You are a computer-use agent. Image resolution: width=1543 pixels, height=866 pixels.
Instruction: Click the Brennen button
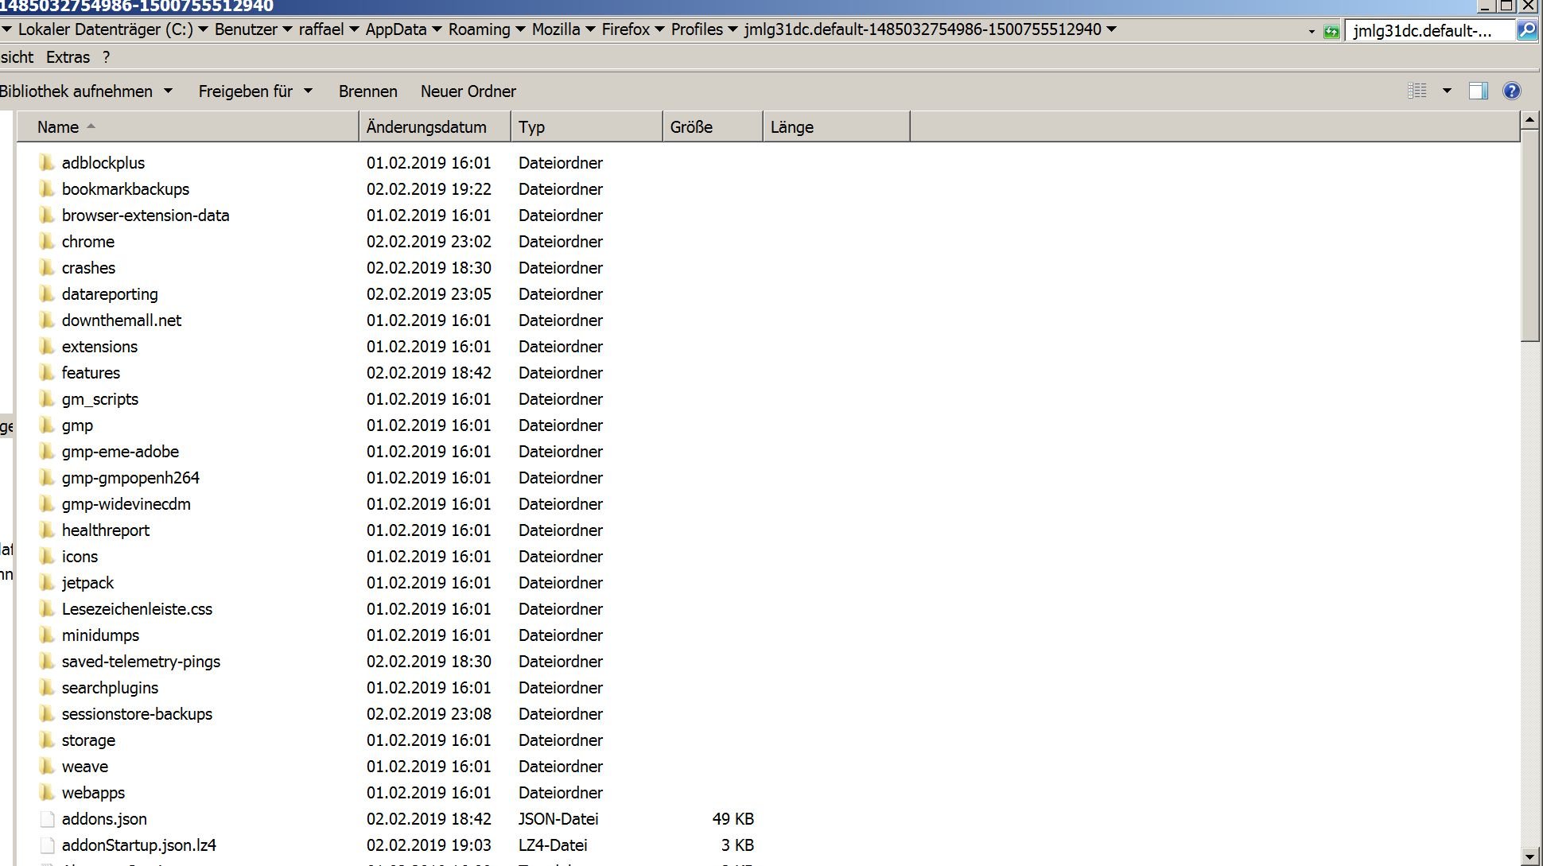coord(367,91)
